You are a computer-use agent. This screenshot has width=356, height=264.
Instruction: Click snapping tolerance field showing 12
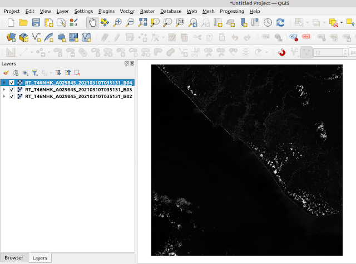click(x=328, y=52)
